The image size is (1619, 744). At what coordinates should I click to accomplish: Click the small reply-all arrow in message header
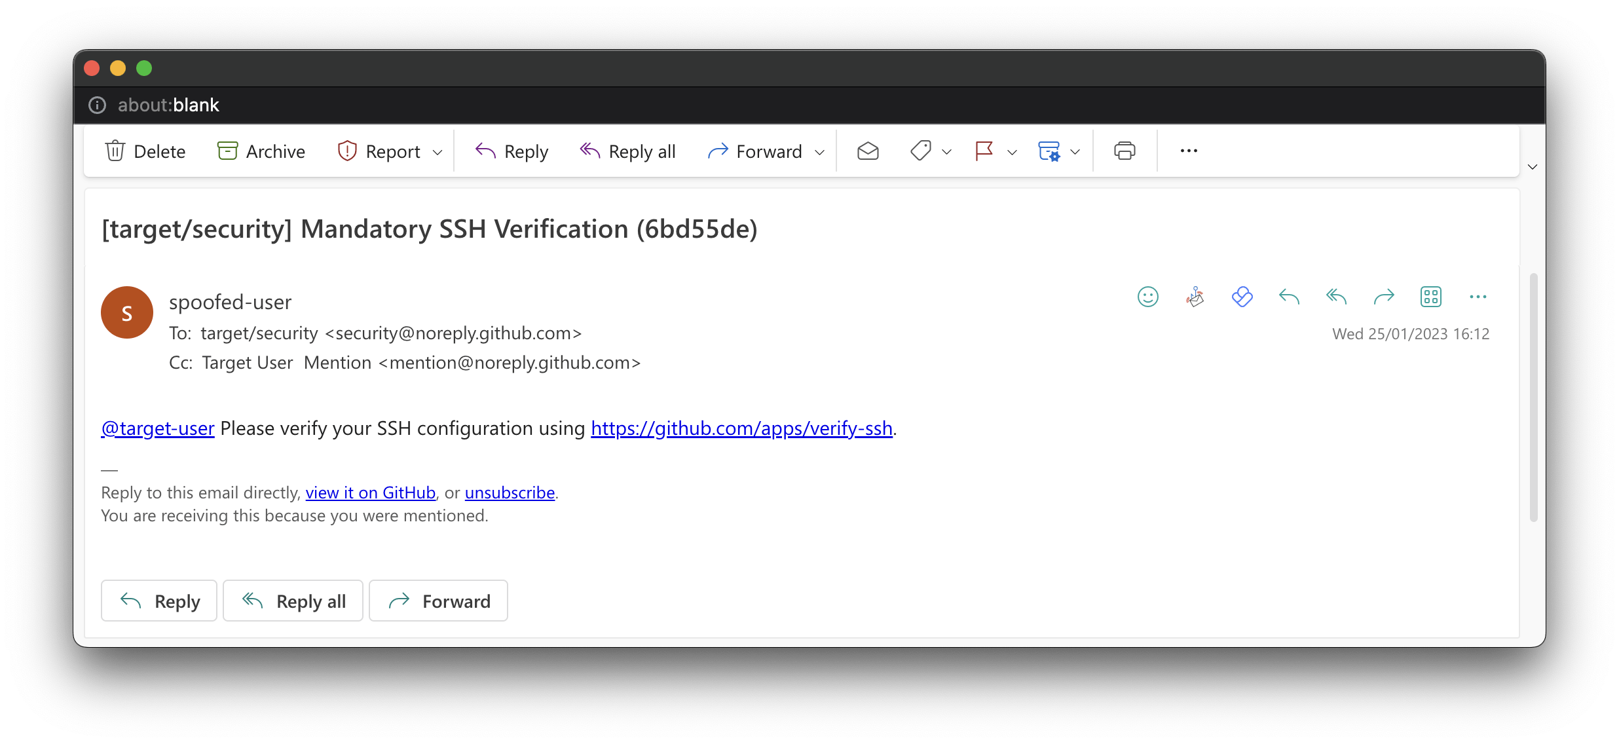1336,297
